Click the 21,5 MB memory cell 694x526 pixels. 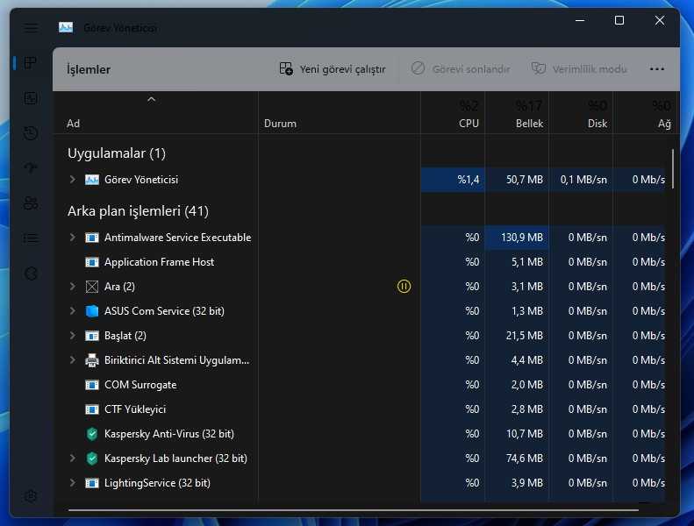tap(517, 336)
